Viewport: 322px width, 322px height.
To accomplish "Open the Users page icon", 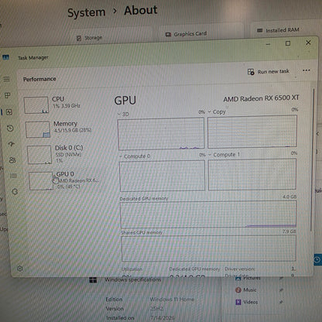I will [x=12, y=160].
